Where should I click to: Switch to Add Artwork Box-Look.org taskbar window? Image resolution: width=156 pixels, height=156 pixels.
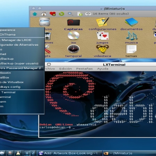pyautogui.click(x=70, y=153)
